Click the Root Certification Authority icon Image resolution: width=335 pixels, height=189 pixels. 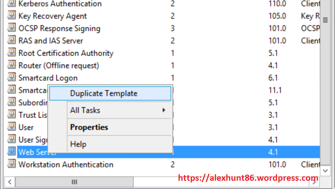pos(12,53)
